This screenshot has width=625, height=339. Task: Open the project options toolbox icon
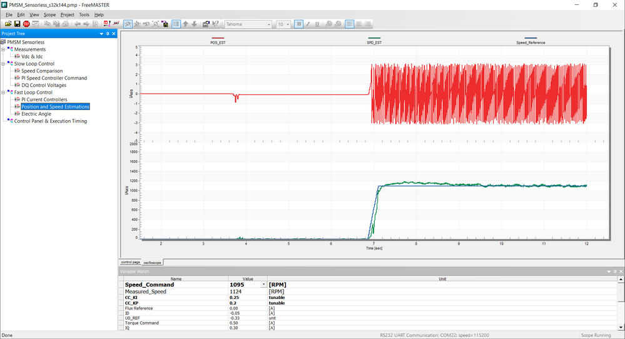click(x=206, y=24)
